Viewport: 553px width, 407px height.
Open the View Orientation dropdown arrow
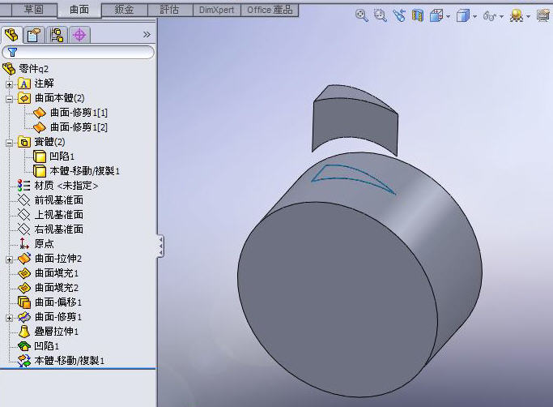pyautogui.click(x=449, y=16)
